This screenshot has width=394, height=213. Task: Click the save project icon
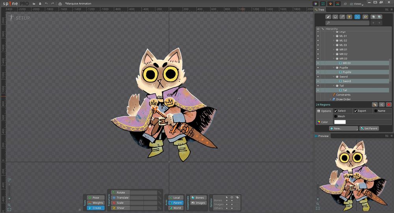coord(40,4)
